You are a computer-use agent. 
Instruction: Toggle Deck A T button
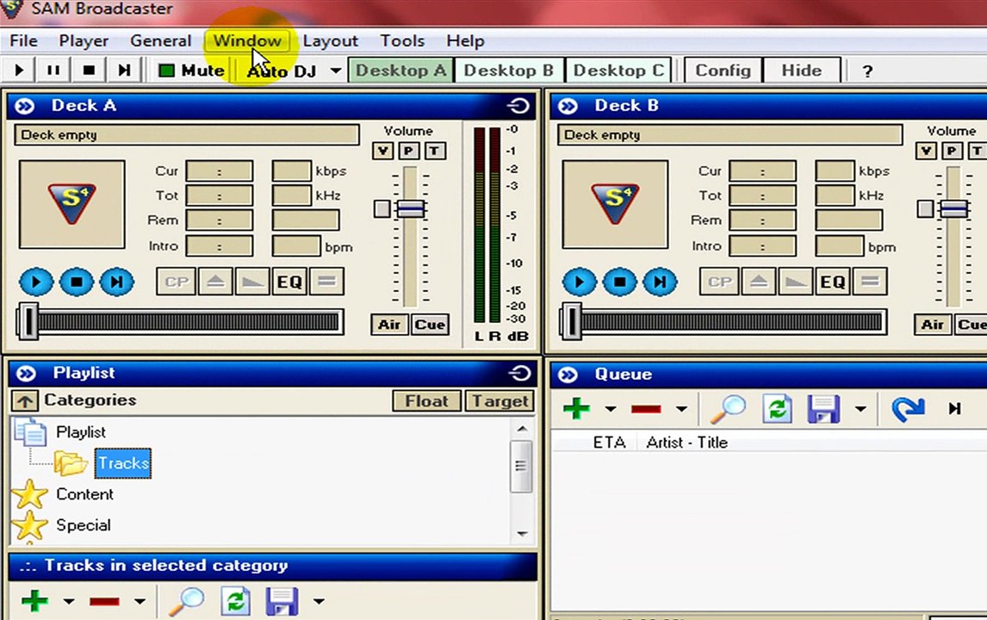[434, 151]
